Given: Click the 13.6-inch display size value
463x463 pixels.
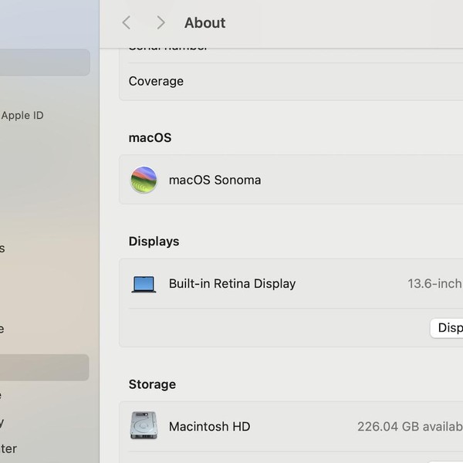Looking at the screenshot, I should (x=435, y=283).
